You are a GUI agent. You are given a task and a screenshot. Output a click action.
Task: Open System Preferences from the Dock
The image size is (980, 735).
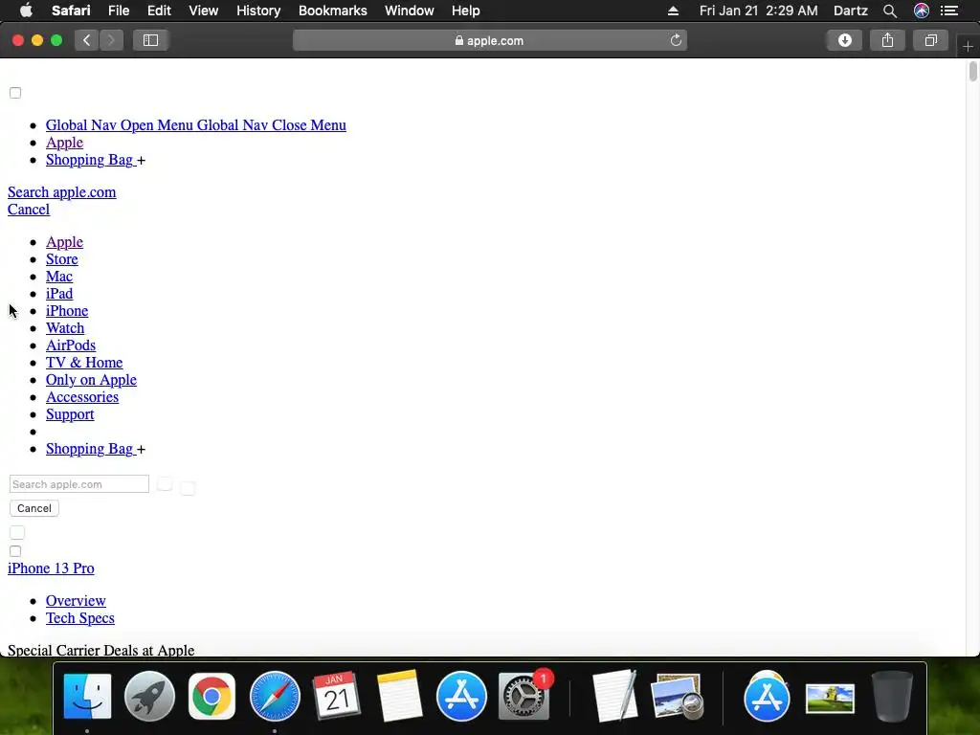tap(523, 696)
